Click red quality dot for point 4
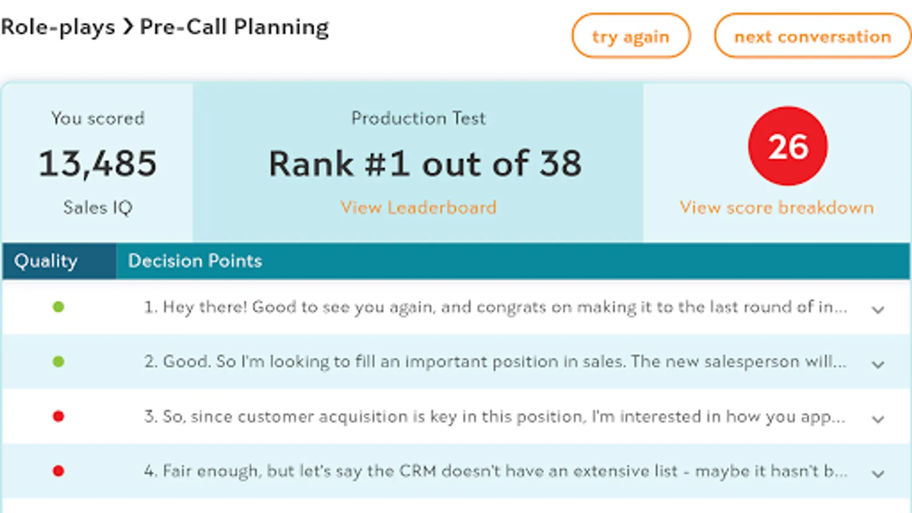The width and height of the screenshot is (912, 513). [58, 471]
